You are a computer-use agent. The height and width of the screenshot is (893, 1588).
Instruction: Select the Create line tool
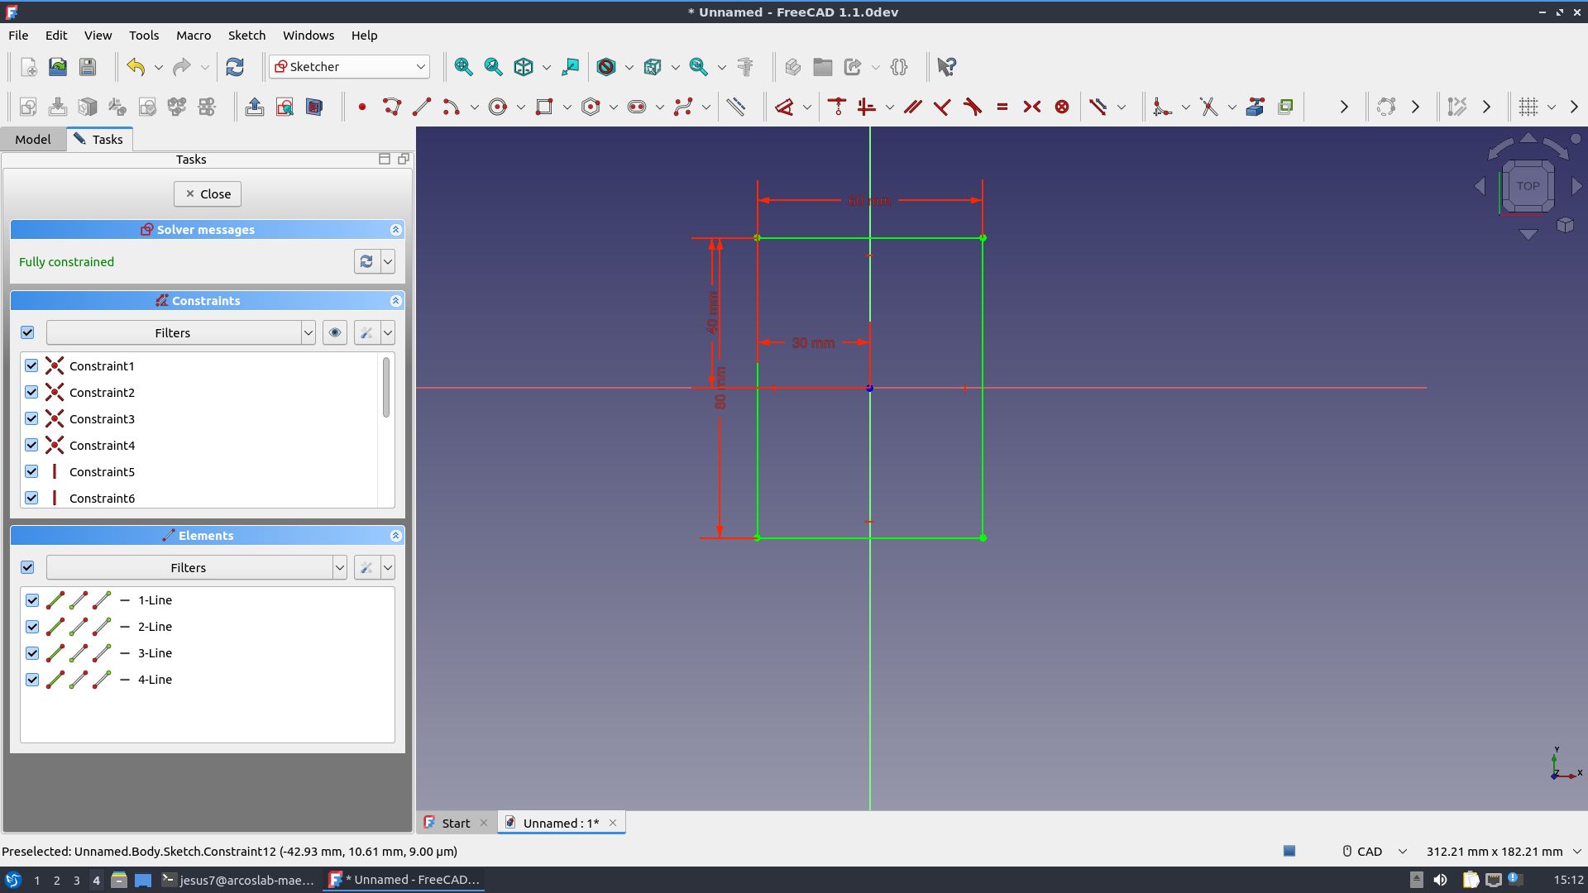422,107
